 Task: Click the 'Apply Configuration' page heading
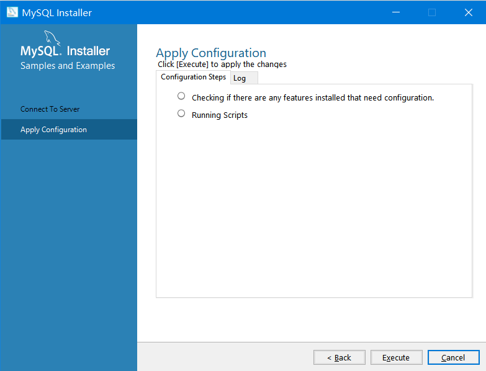click(x=211, y=53)
